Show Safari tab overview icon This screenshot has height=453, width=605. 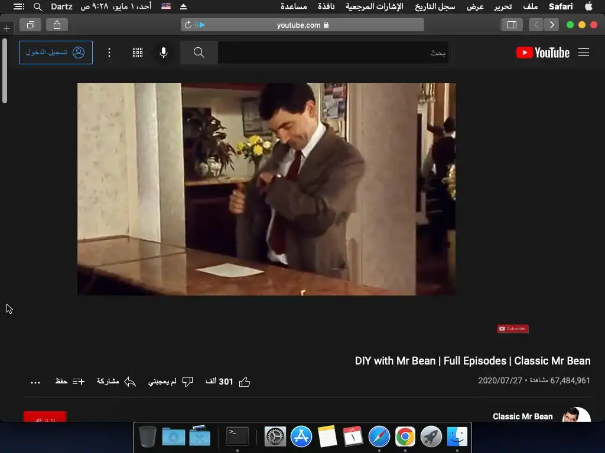(x=31, y=25)
